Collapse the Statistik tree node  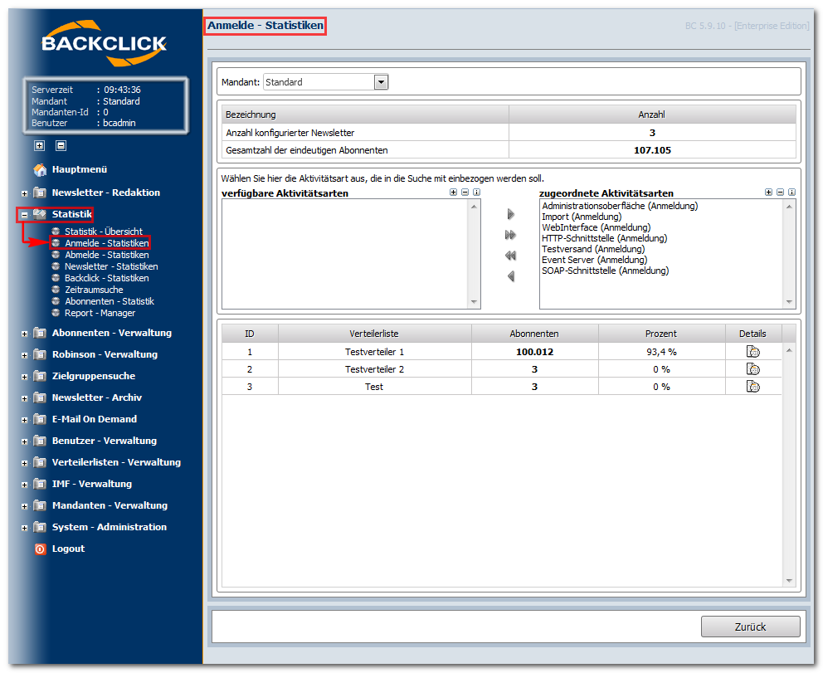click(24, 215)
